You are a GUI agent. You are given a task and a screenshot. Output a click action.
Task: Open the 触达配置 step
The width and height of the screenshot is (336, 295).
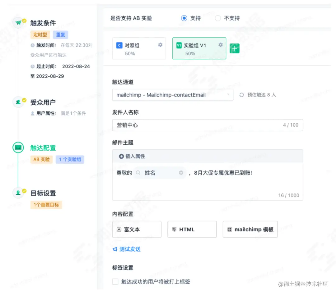[43, 147]
